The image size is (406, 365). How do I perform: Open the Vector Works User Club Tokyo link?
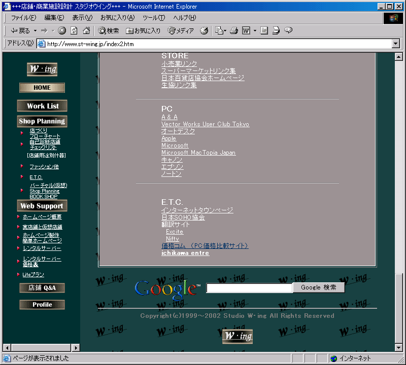click(x=205, y=124)
